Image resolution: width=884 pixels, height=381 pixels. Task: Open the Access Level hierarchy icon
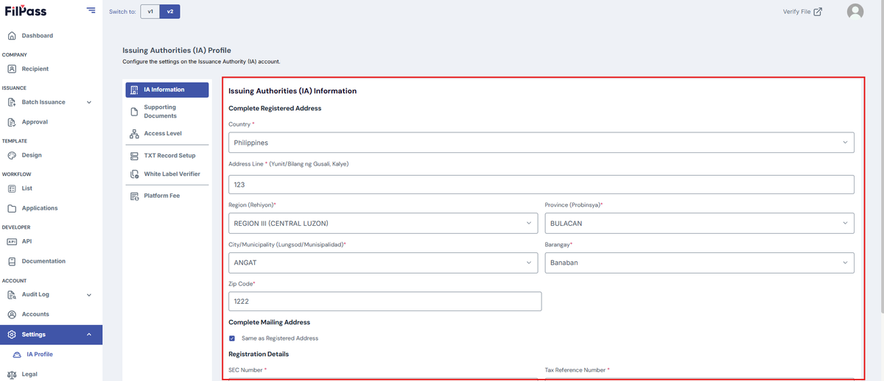pyautogui.click(x=134, y=134)
